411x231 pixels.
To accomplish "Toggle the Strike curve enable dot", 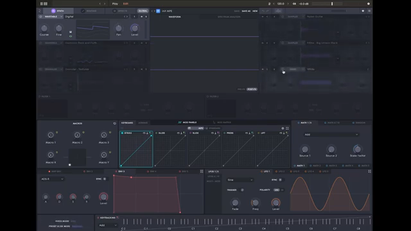I will 122,133.
